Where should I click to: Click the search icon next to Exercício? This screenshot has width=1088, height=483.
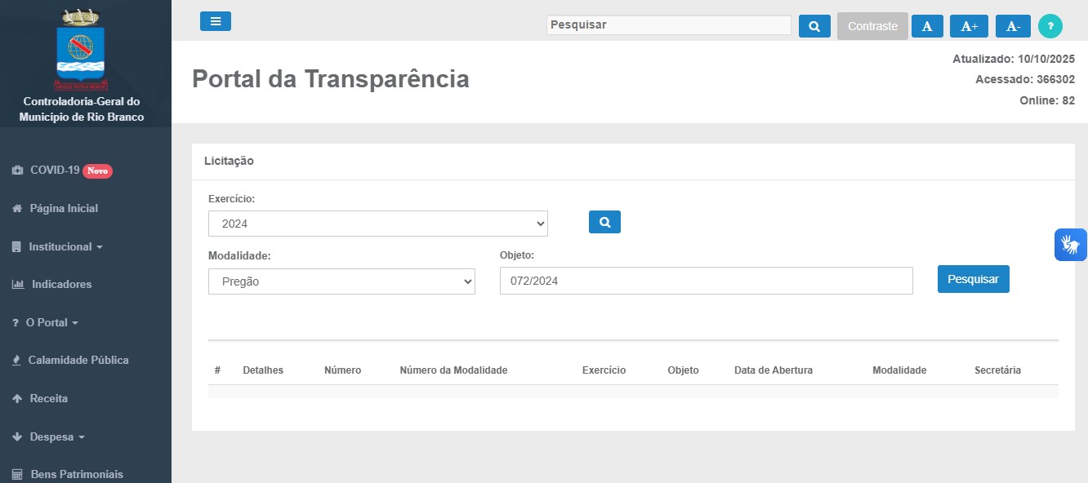tap(604, 222)
